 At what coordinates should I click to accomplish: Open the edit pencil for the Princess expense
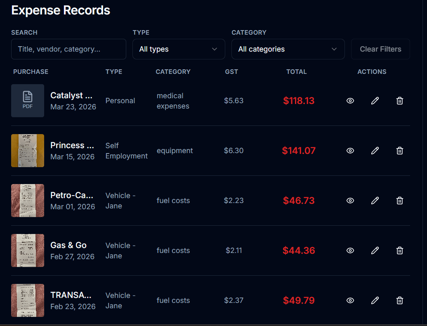coord(375,151)
